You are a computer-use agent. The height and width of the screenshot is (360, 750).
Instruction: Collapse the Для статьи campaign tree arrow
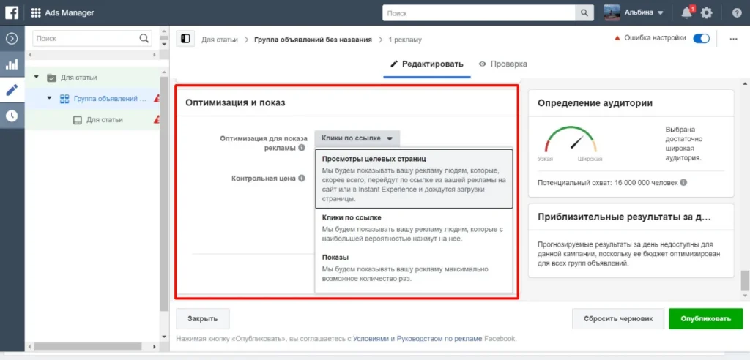(37, 77)
